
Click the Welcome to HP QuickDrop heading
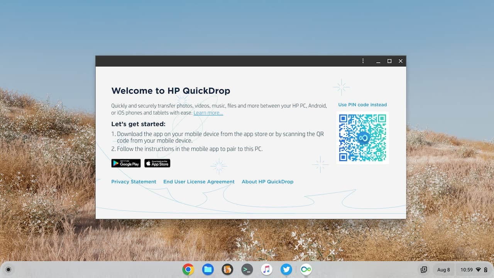171,91
